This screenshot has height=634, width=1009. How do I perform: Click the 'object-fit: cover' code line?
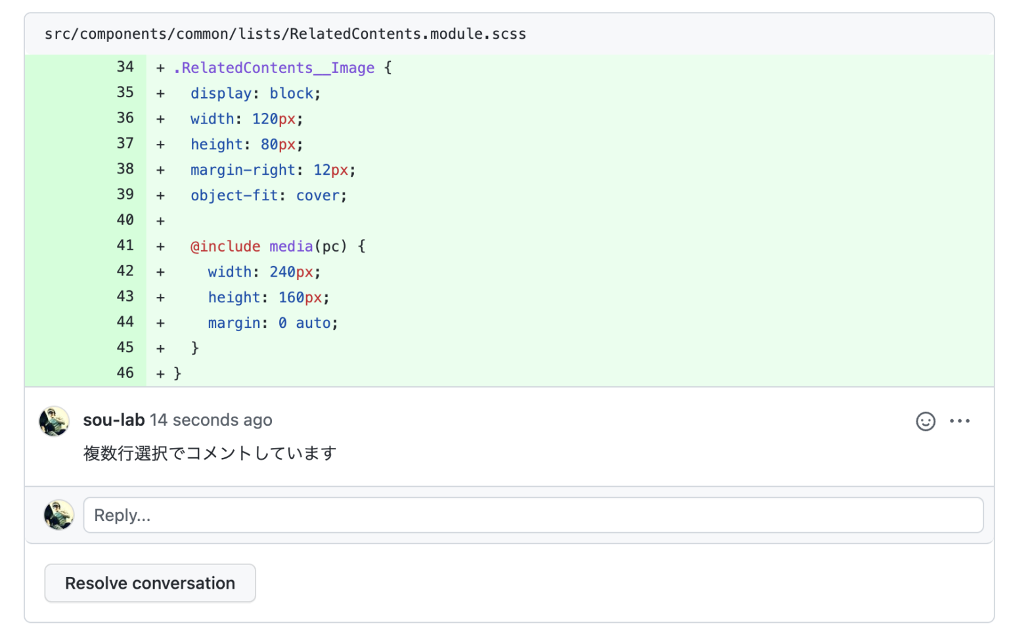[268, 194]
